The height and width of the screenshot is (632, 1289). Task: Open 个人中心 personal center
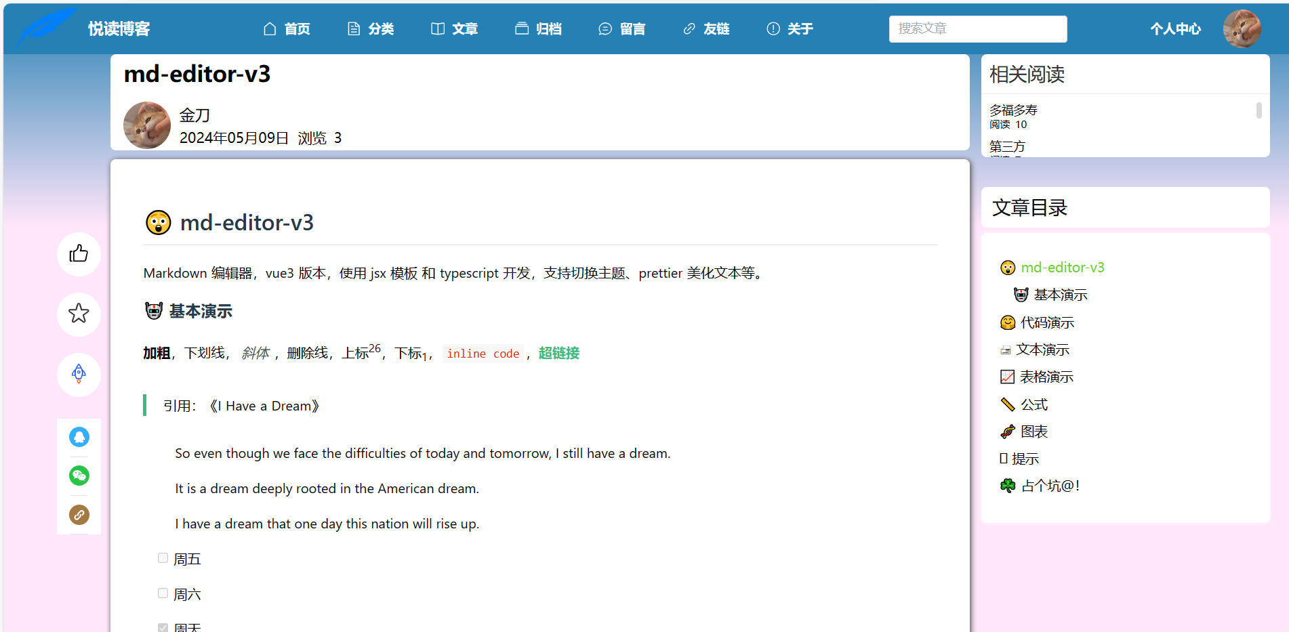click(x=1176, y=28)
